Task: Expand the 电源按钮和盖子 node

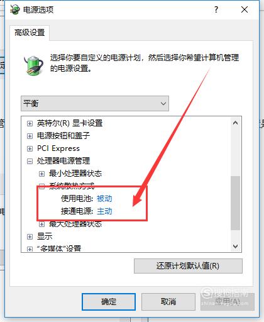Action: (x=30, y=136)
